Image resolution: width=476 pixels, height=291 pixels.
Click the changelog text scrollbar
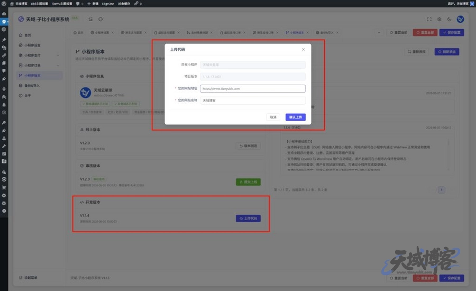(448, 143)
